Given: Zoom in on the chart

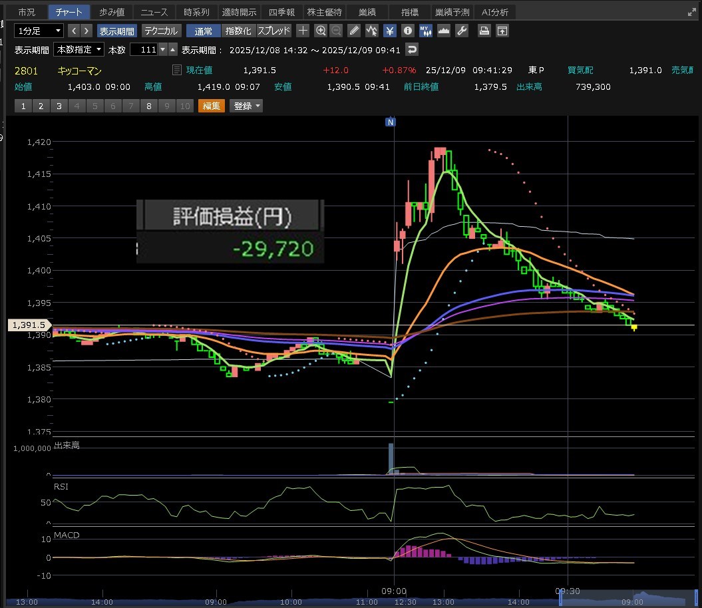Looking at the screenshot, I should coord(321,31).
